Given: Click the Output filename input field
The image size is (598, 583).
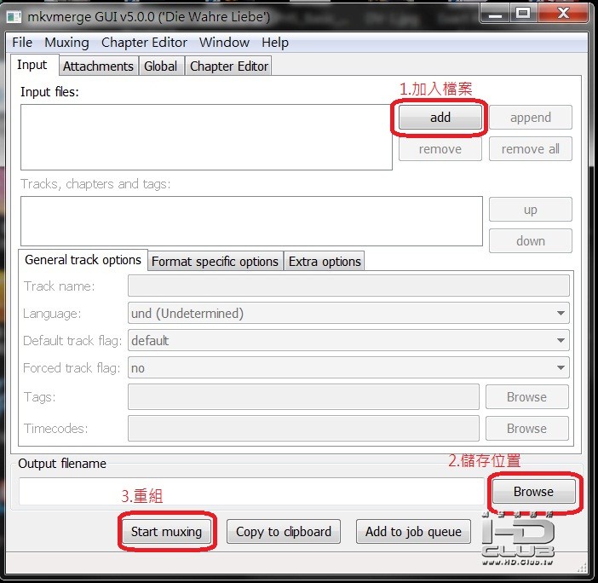Looking at the screenshot, I should click(251, 492).
